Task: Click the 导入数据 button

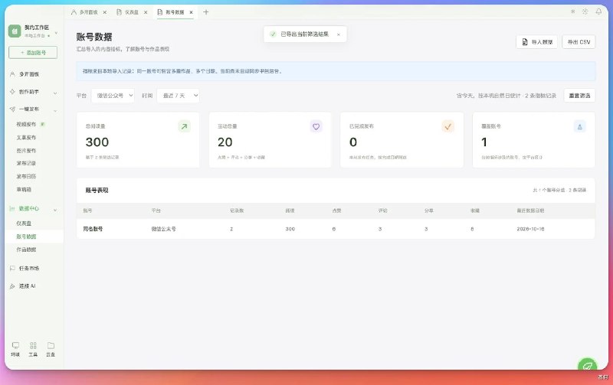Action: pyautogui.click(x=537, y=42)
